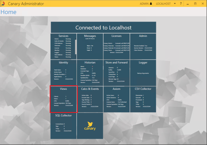Select the Calcs & Events Running service row
207x145 pixels.
63,41
